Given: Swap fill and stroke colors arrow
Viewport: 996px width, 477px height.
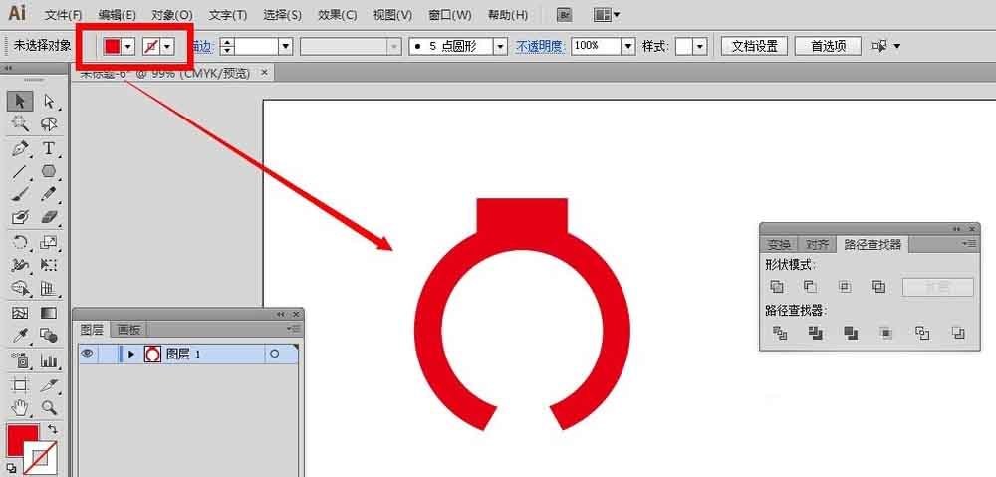Looking at the screenshot, I should [x=52, y=430].
